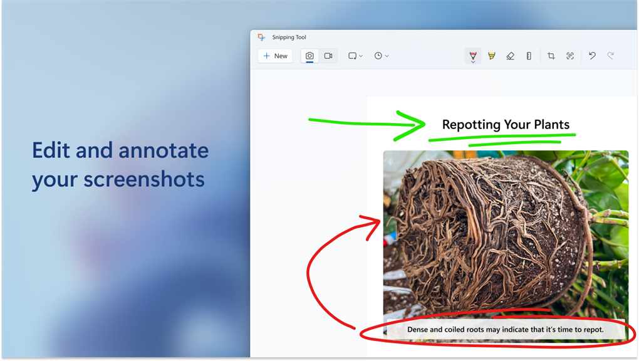
Task: Switch to screenshot Snip mode
Action: 309,56
